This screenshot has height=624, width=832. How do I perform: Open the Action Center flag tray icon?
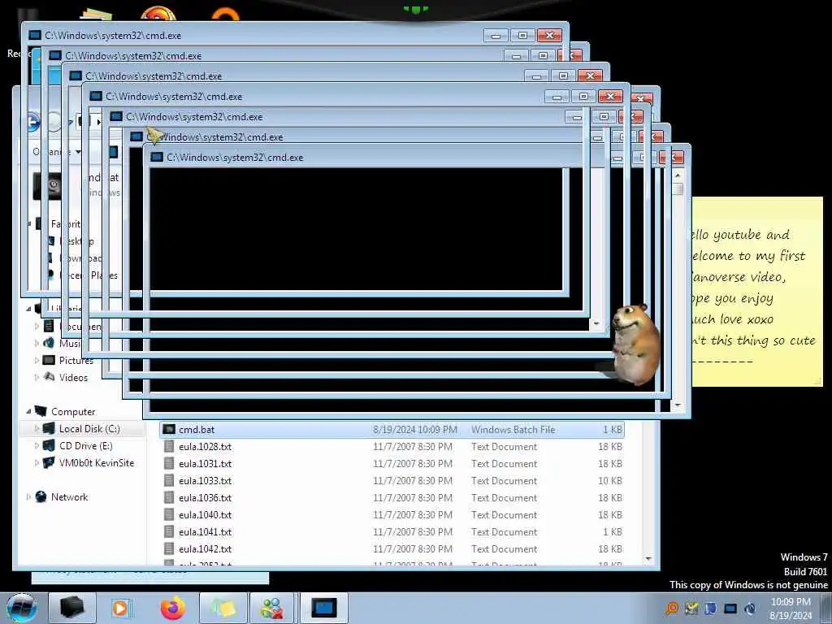click(x=710, y=608)
